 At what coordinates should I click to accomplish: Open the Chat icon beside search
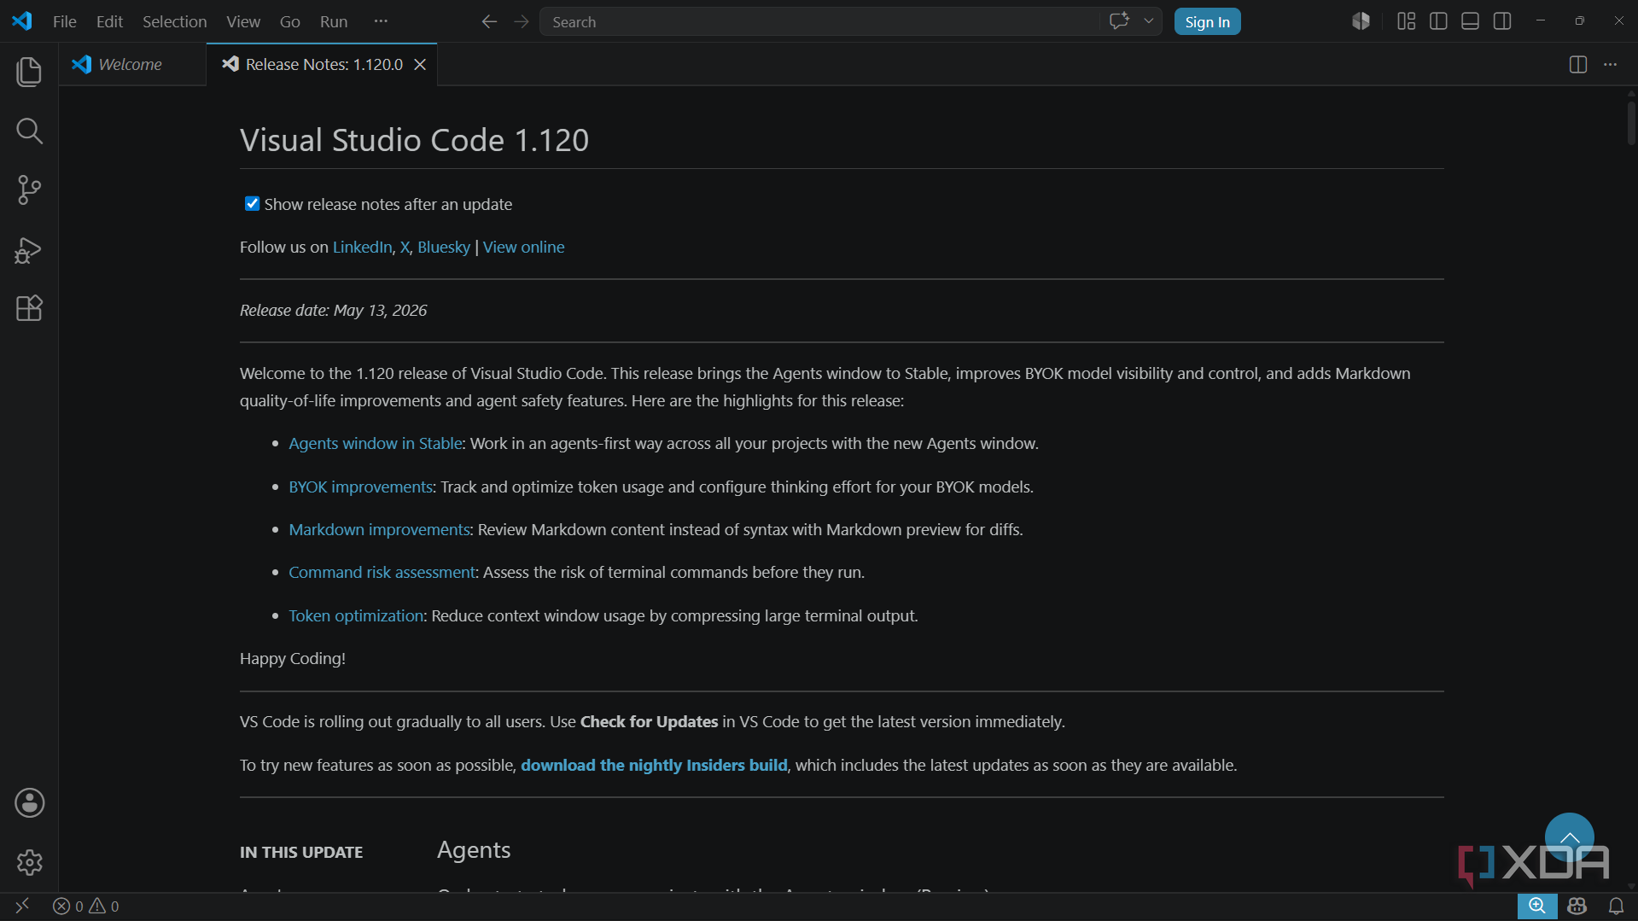click(x=1119, y=21)
